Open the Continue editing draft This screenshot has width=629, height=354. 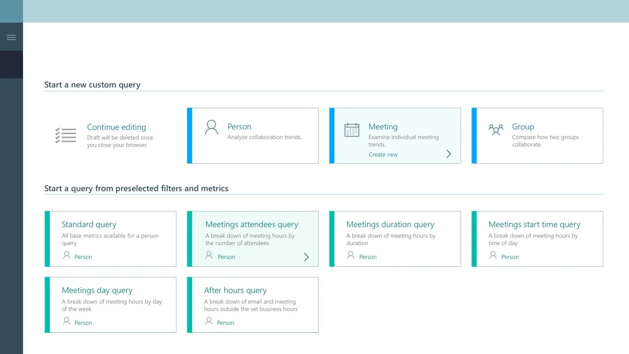[x=116, y=127]
